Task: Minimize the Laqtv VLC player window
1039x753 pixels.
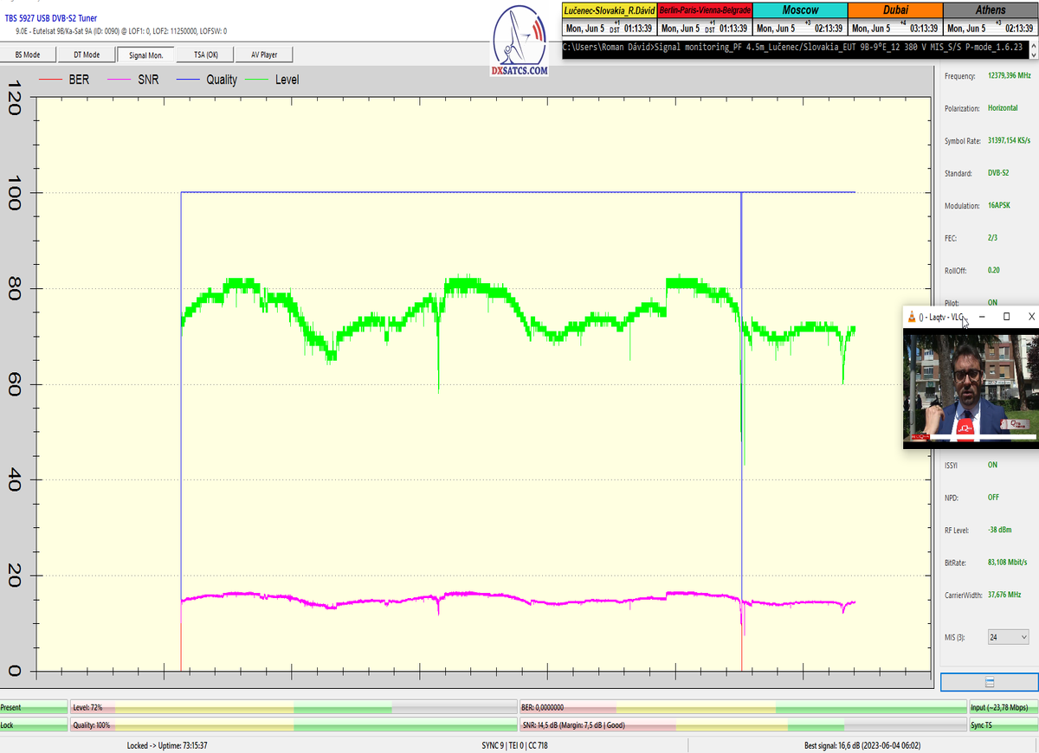Action: click(981, 317)
